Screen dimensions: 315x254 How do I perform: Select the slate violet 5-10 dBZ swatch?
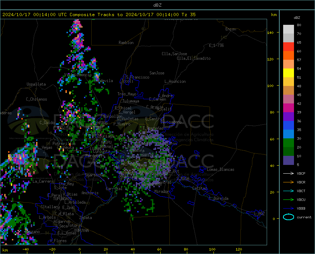pos(288,160)
